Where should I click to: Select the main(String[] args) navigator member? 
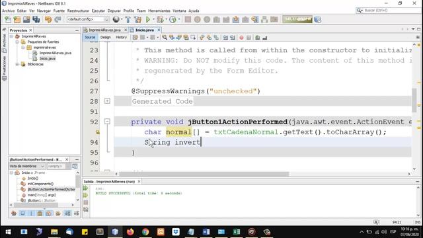[42, 195]
